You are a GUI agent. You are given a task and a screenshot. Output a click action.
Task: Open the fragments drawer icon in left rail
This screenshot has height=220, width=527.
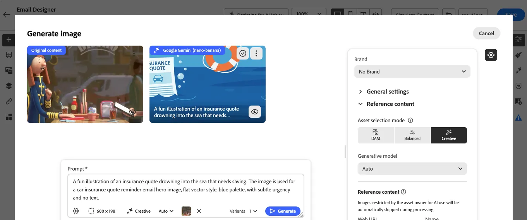(9, 55)
